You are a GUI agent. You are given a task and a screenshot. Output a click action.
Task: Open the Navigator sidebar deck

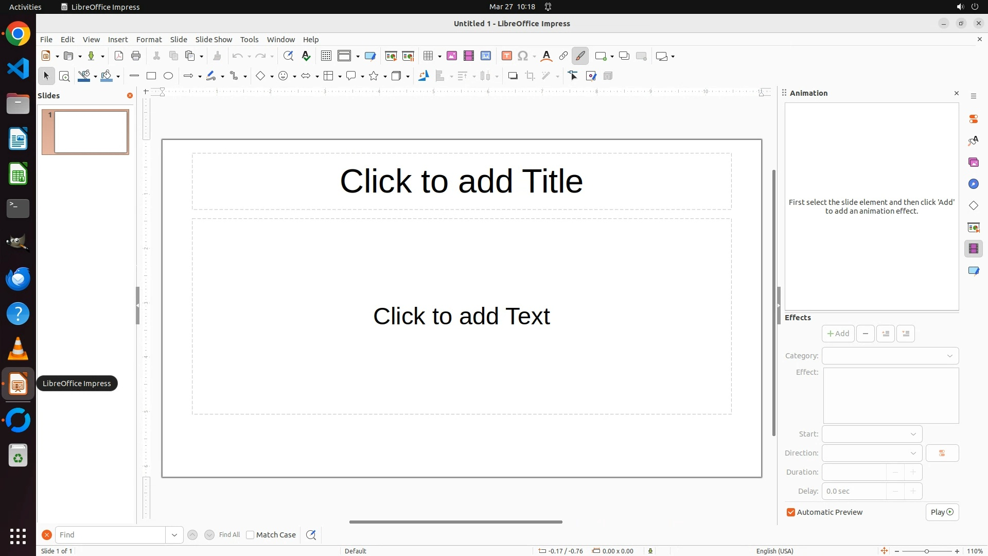[x=974, y=184]
